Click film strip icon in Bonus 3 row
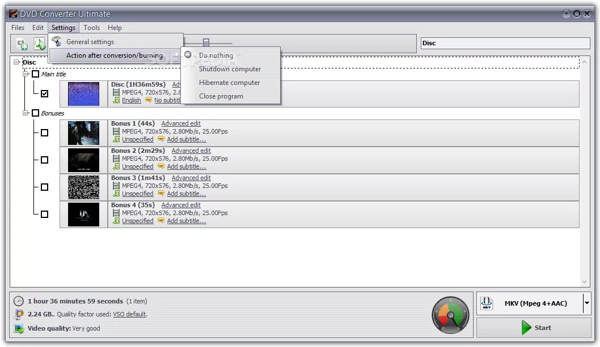Image resolution: width=600 pixels, height=347 pixels. (x=116, y=186)
